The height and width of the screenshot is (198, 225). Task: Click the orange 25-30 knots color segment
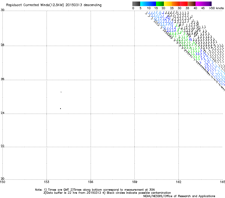coord(176,4)
